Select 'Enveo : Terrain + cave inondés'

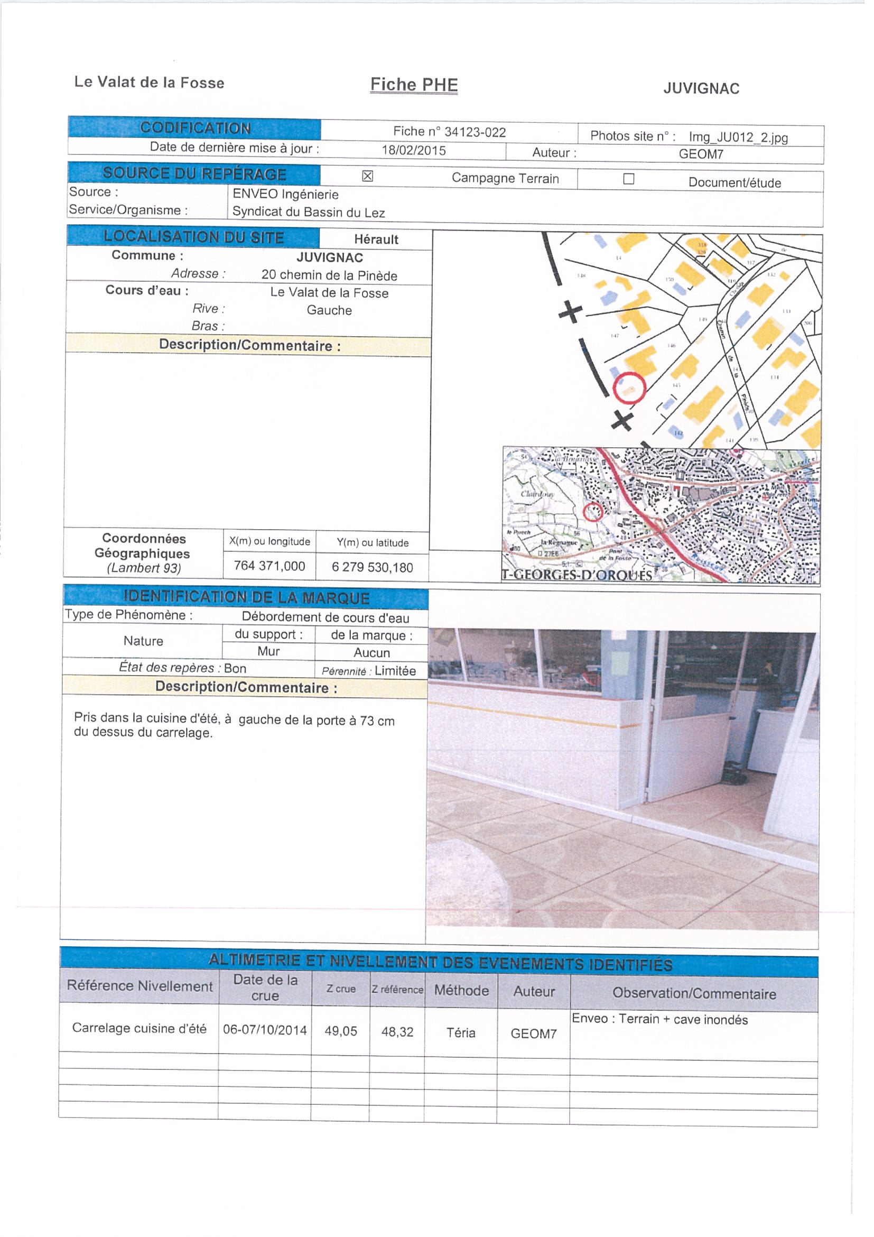pos(659,1019)
